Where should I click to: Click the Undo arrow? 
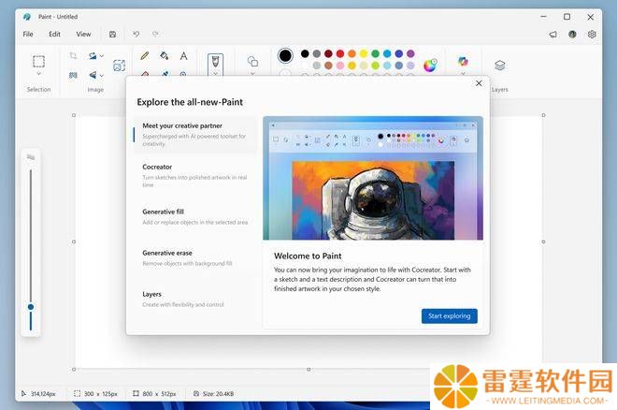[136, 35]
